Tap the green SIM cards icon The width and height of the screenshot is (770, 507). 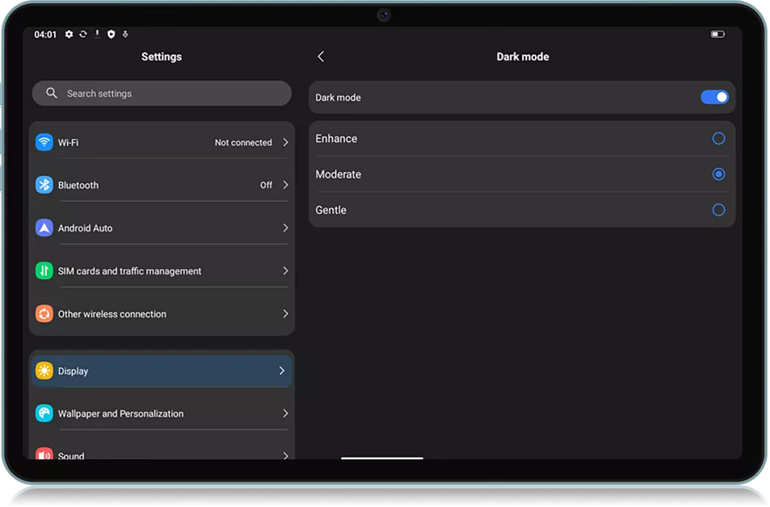[x=44, y=271]
